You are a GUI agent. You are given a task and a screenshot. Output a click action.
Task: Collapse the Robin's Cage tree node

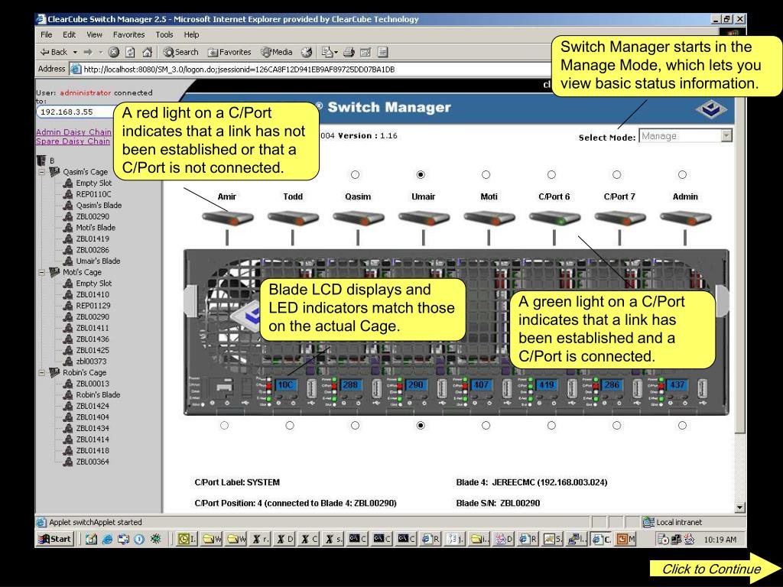(41, 372)
